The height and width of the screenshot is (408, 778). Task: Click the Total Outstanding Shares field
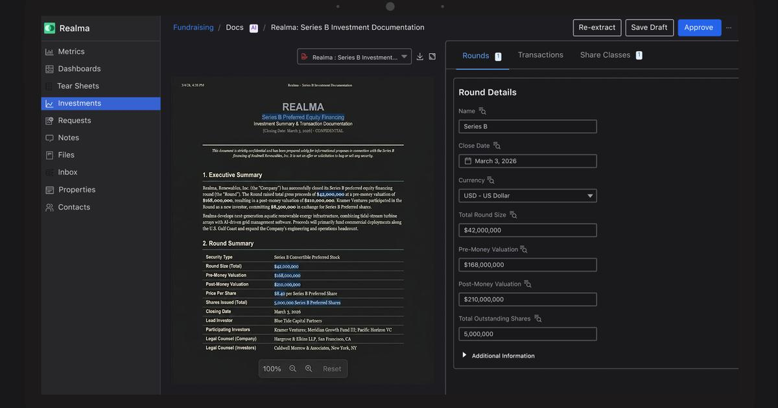(528, 334)
